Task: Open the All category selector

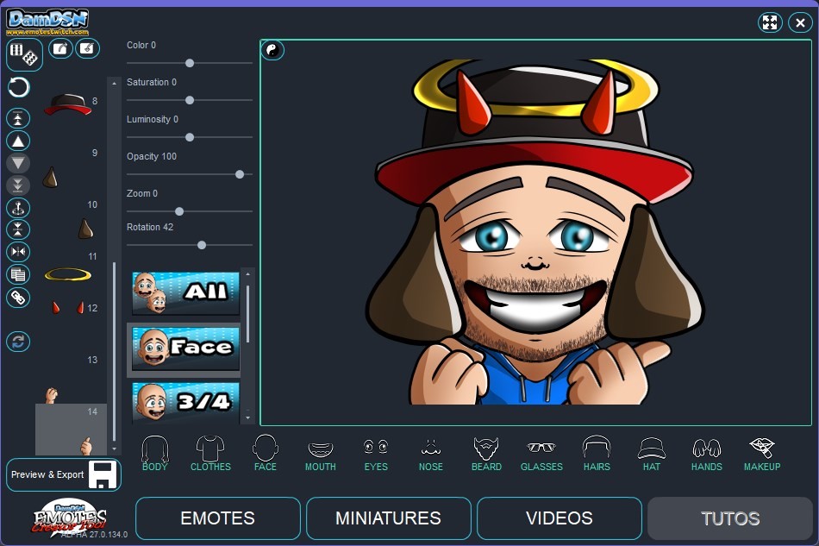Action: pos(184,292)
